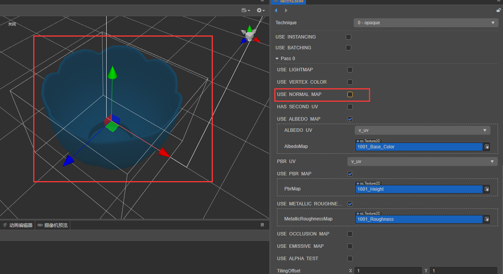Image resolution: width=503 pixels, height=274 pixels.
Task: Check the USE NORMAL MAP checkbox
Action: point(350,94)
